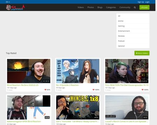
Task: Open the Re:Zero blind reaction thumbnail
Action: tap(29, 71)
